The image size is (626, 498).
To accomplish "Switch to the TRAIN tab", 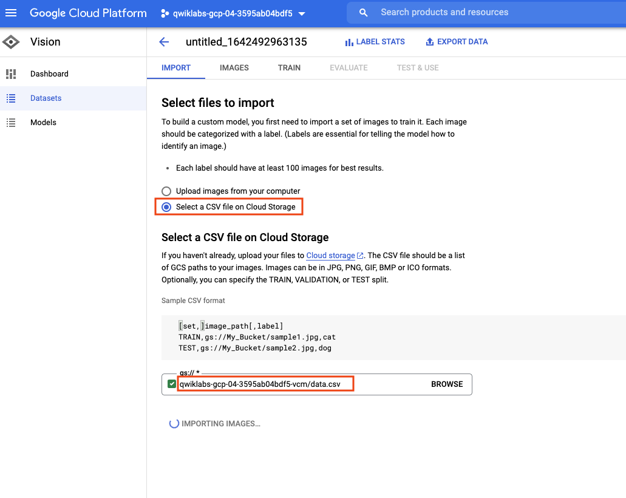I will [290, 68].
